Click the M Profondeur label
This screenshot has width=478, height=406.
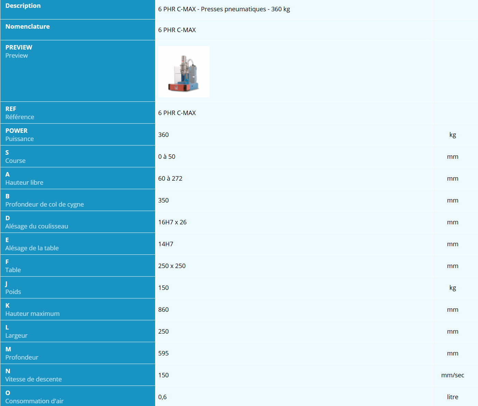click(22, 353)
